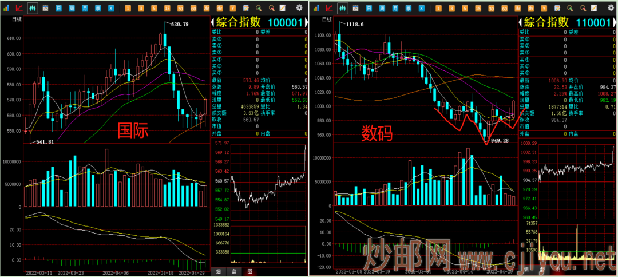Select candlestick chart icon in 国际 chart toolbar
618x277 pixels.
(x=33, y=9)
